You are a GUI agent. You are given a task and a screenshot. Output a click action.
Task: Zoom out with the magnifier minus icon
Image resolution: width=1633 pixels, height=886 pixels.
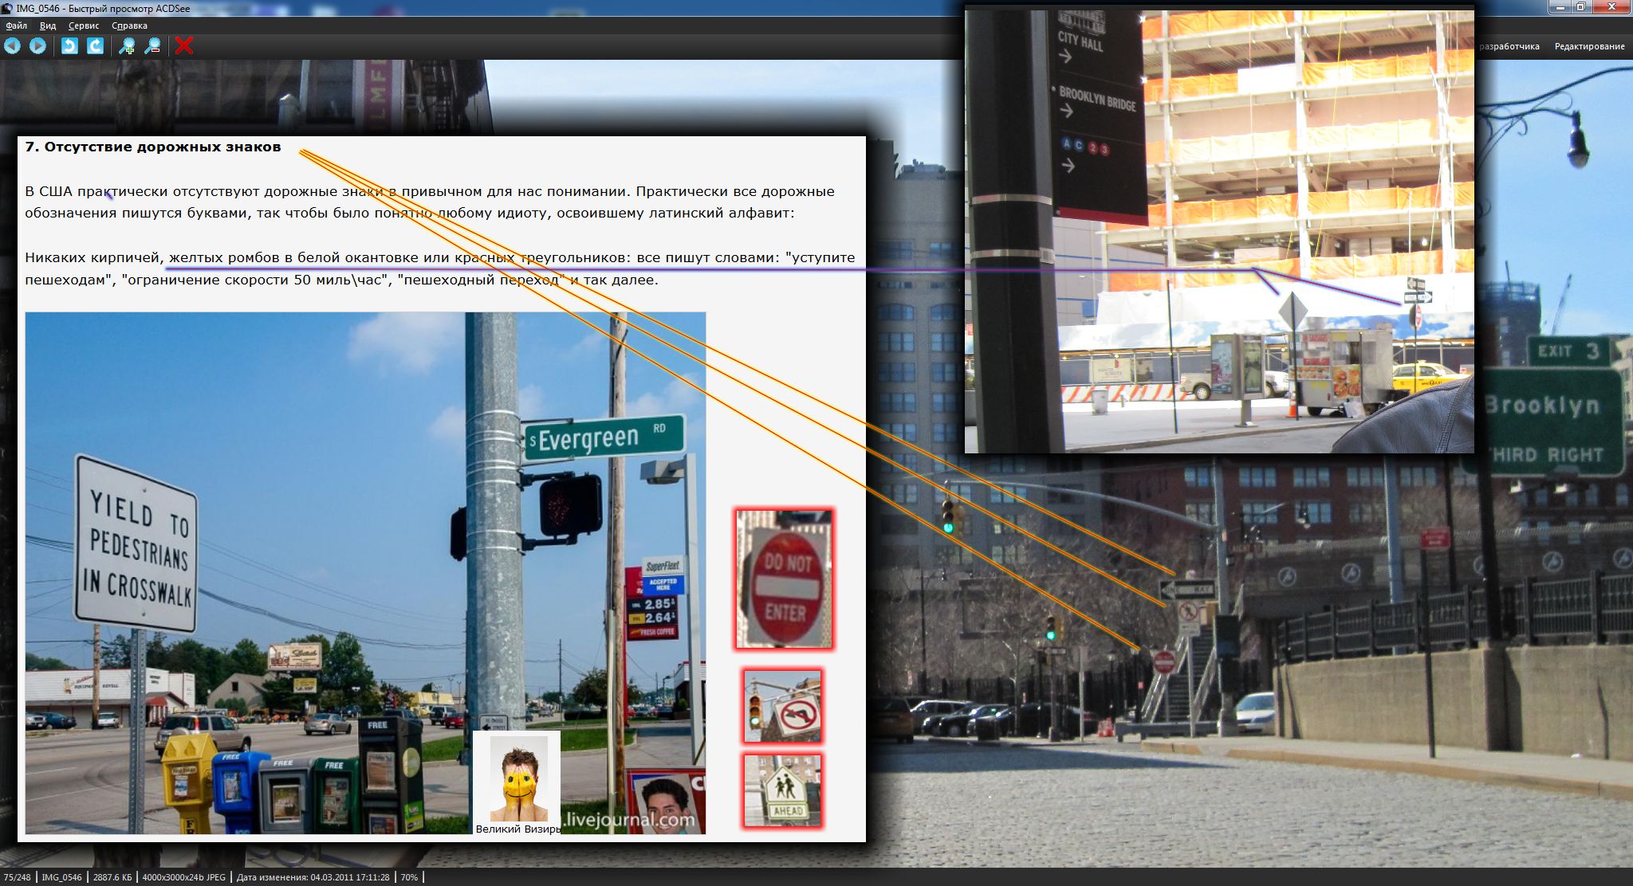click(x=152, y=45)
